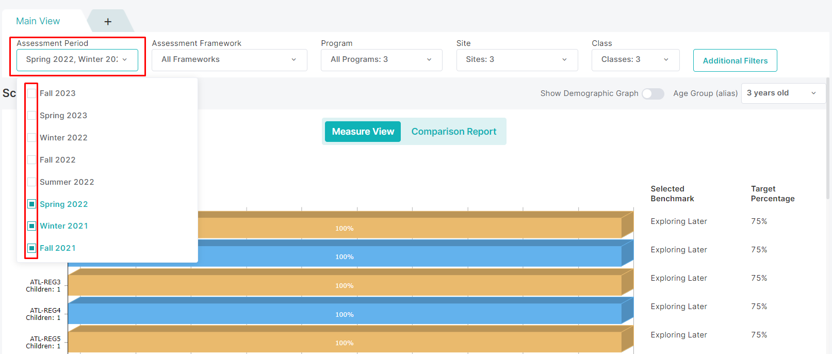
Task: Expand the Classes dropdown
Action: click(635, 60)
